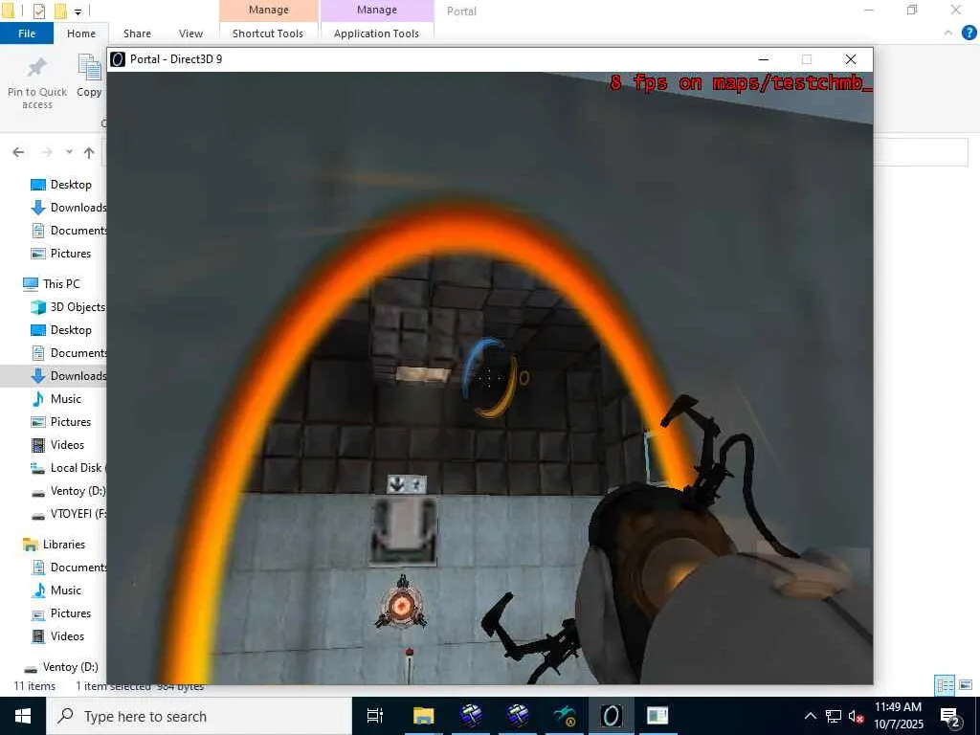Go up one folder level arrow

pyautogui.click(x=89, y=152)
